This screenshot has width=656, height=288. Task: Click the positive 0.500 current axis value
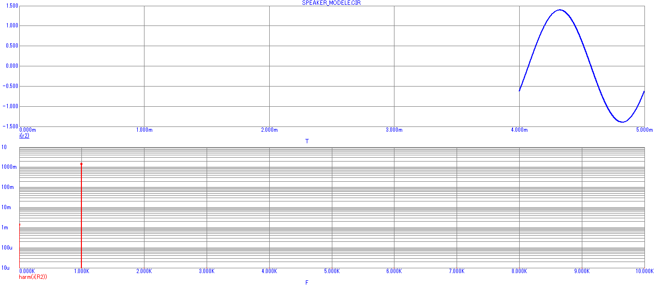pyautogui.click(x=13, y=46)
